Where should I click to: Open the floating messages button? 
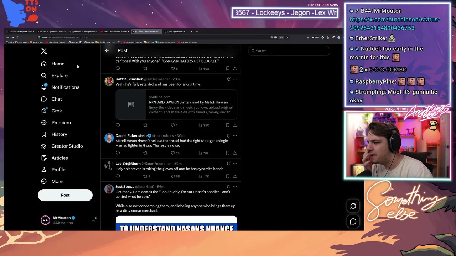[x=353, y=222]
